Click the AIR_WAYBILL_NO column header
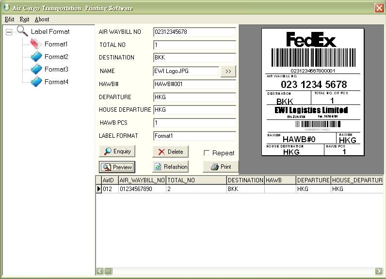This screenshot has height=279, width=386. [142, 180]
